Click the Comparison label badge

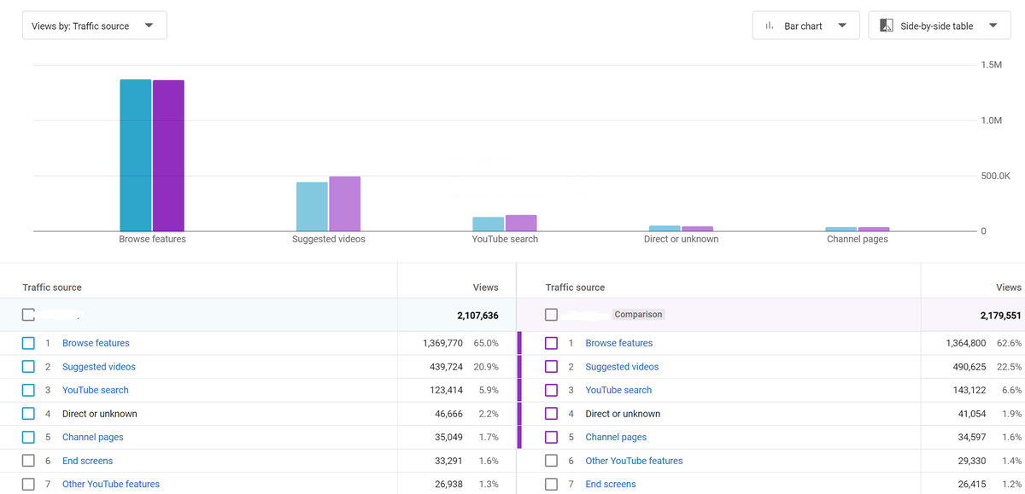638,315
